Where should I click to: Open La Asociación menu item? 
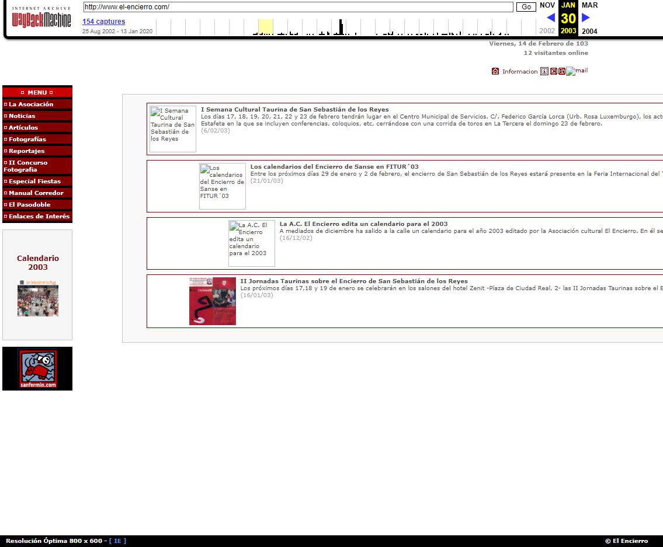click(x=31, y=104)
